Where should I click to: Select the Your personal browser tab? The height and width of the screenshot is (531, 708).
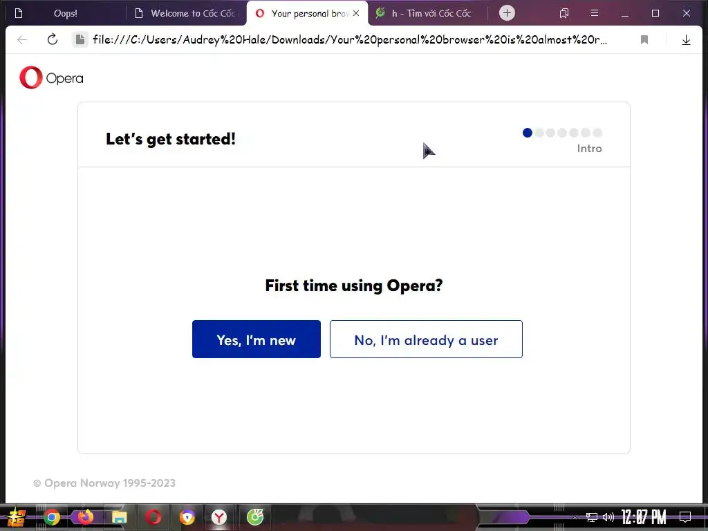tap(309, 13)
